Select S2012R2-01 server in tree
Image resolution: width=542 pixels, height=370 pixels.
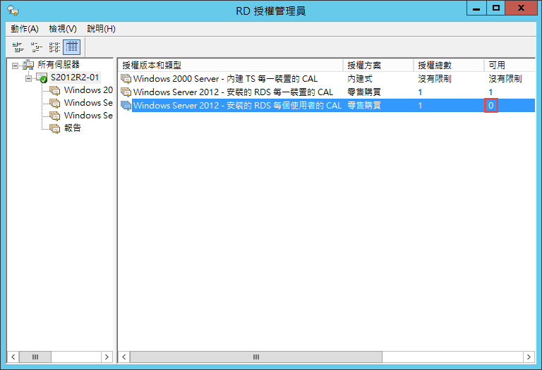[x=75, y=78]
